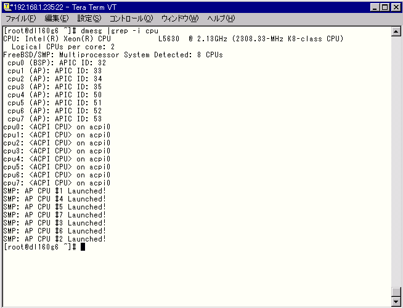Click 'cpu1: <ACPI CPU> on acpi0' line

coord(57,135)
